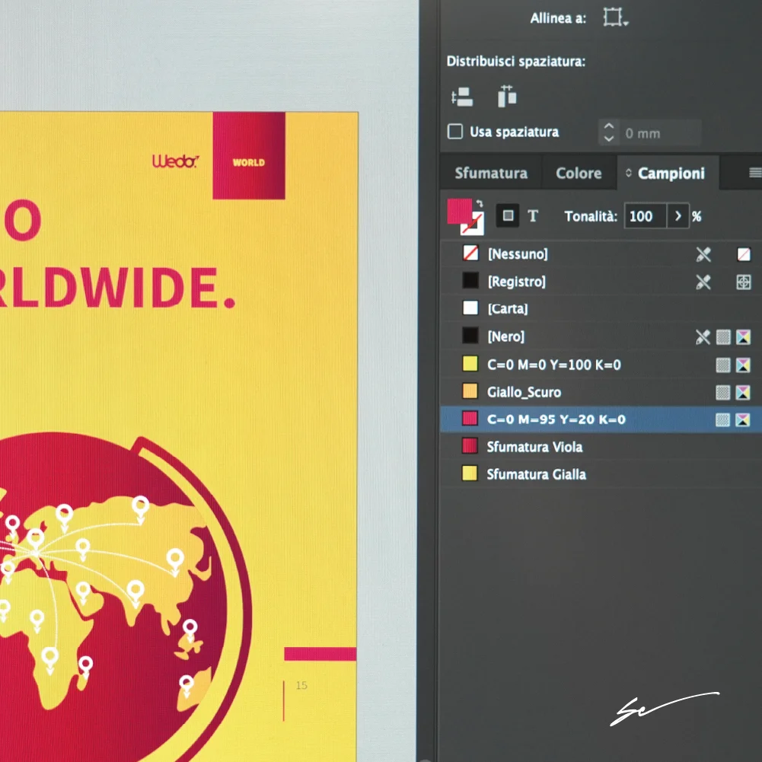762x762 pixels.
Task: Open the Tonalità slider arrow
Action: tap(678, 215)
